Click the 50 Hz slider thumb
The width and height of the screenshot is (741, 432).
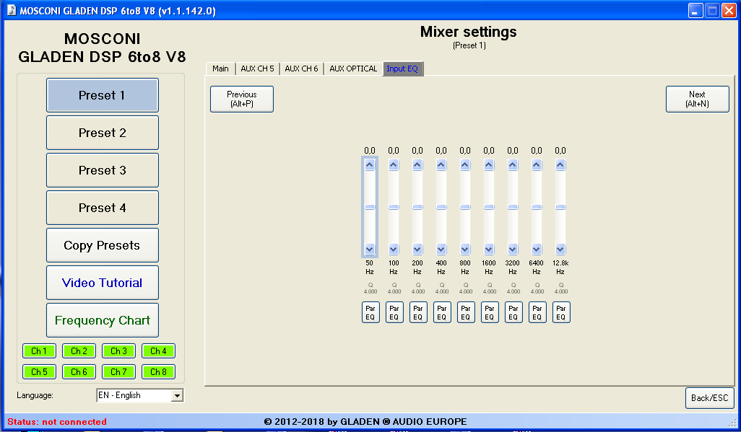[x=370, y=207]
